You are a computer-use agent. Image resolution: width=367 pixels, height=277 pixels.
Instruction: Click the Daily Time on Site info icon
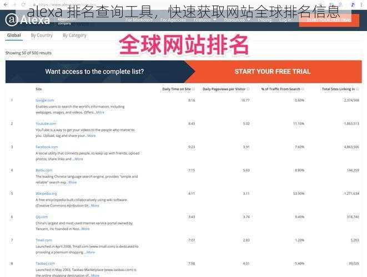pyautogui.click(x=193, y=89)
